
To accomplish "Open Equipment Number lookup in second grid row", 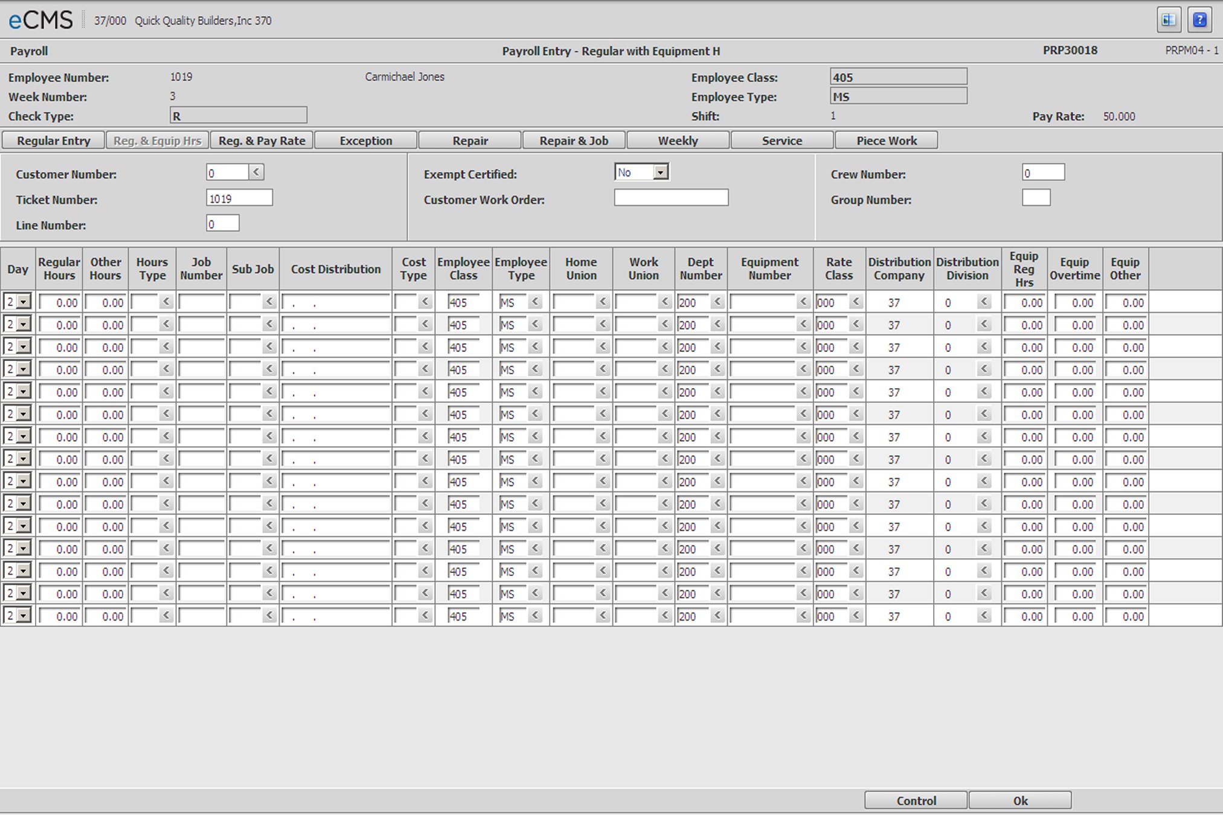I will pyautogui.click(x=803, y=324).
